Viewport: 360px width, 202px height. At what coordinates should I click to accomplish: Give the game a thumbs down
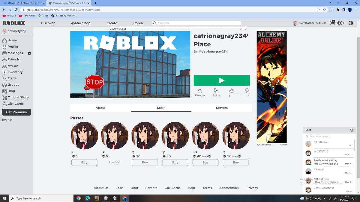247,90
